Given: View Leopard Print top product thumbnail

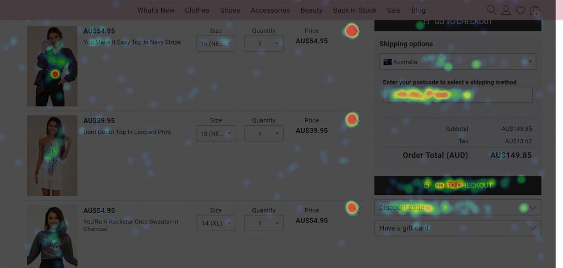Looking at the screenshot, I should click(x=52, y=155).
